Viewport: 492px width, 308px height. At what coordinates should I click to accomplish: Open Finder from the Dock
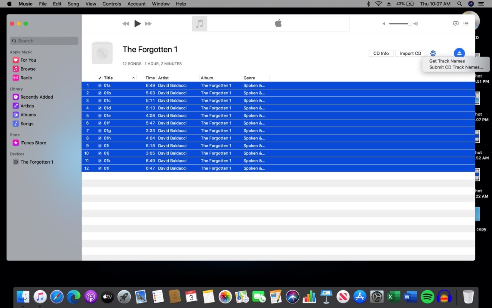point(23,296)
